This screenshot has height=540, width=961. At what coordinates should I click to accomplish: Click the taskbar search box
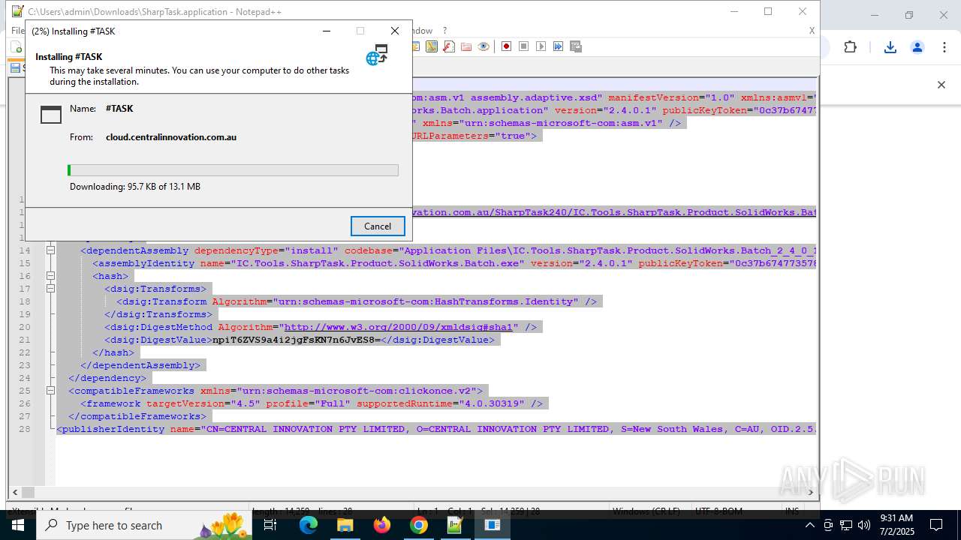144,525
